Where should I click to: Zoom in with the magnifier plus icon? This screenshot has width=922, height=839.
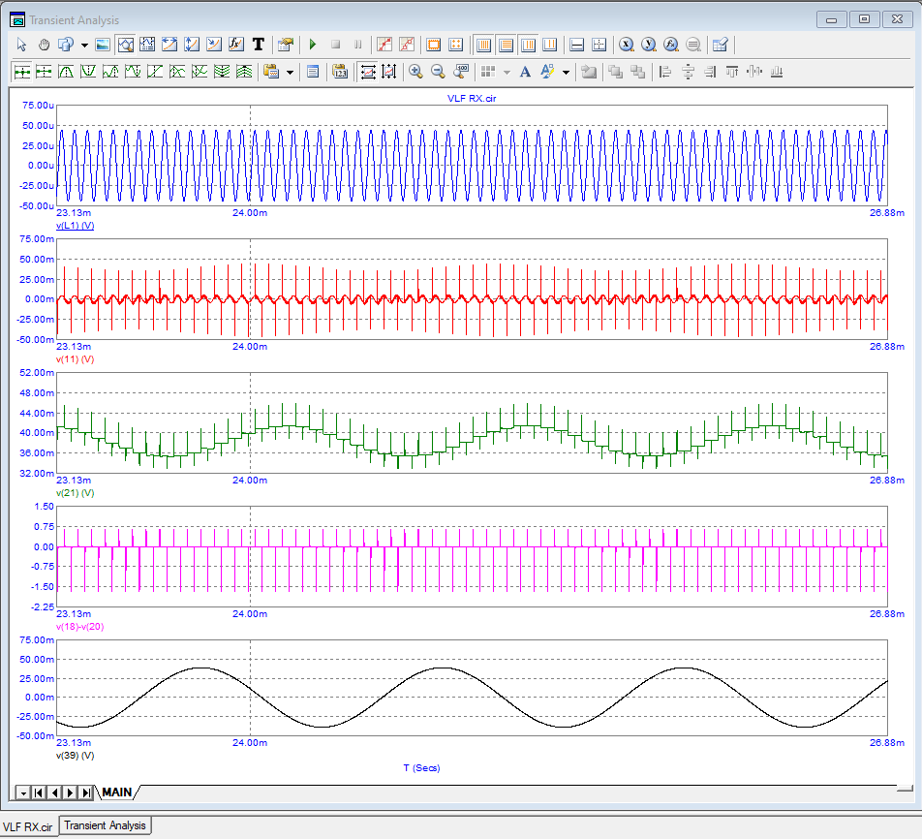tap(415, 72)
